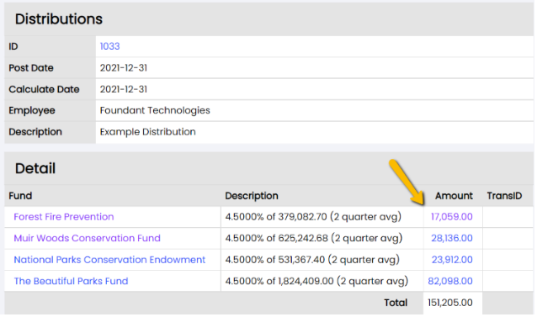Click the Description label under Employee
The image size is (537, 317).
coord(35,132)
